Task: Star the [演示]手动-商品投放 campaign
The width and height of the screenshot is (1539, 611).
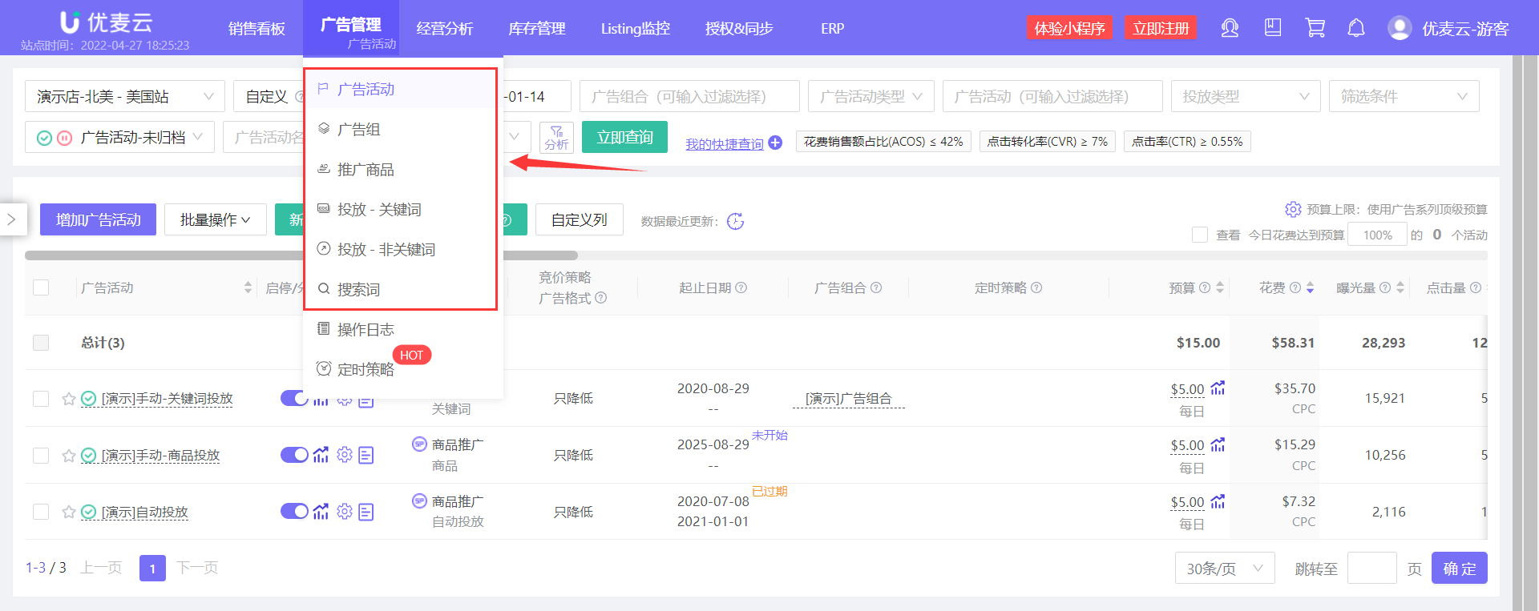Action: (69, 456)
